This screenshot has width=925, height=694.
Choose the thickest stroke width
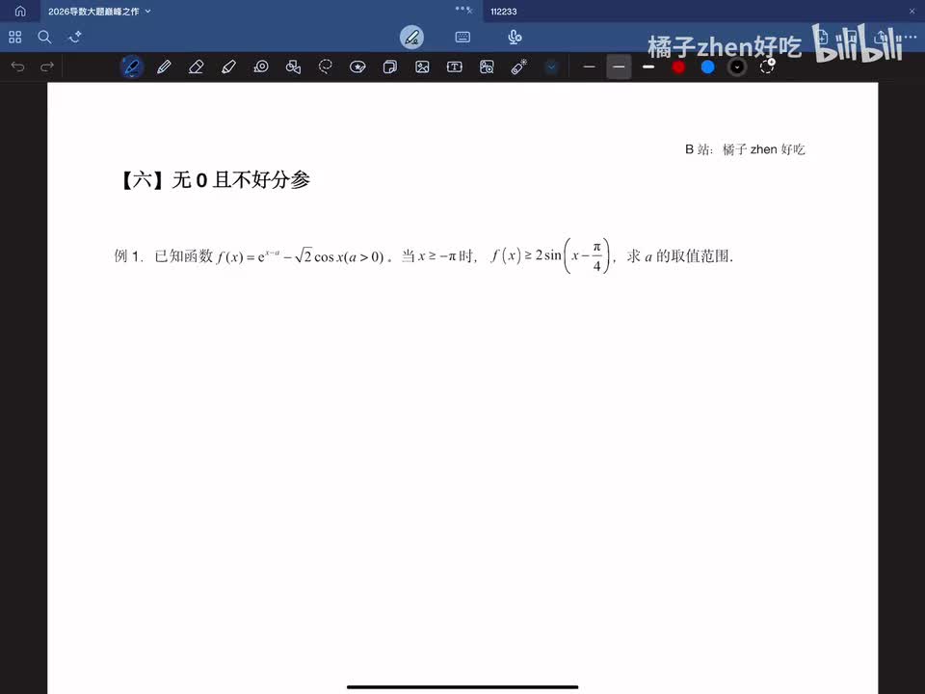tap(648, 67)
